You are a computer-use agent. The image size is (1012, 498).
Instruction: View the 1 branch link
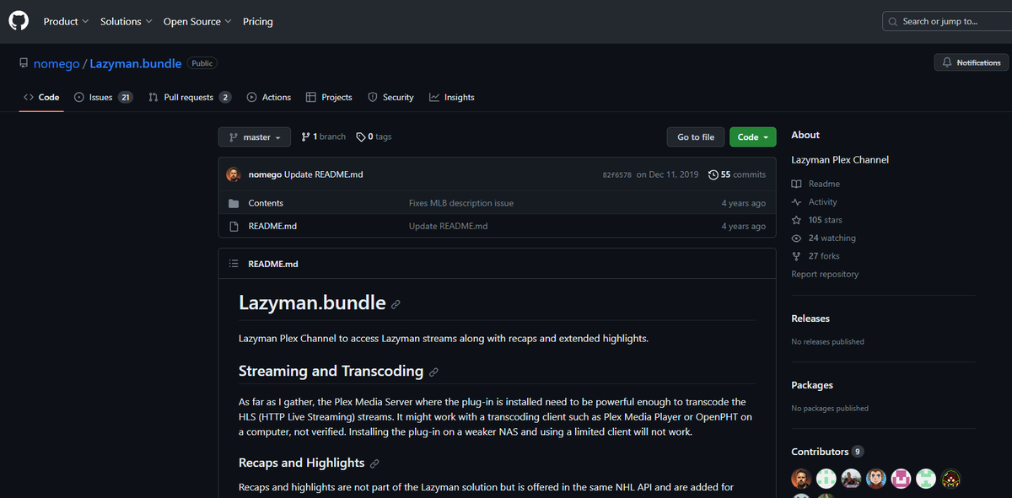(323, 137)
